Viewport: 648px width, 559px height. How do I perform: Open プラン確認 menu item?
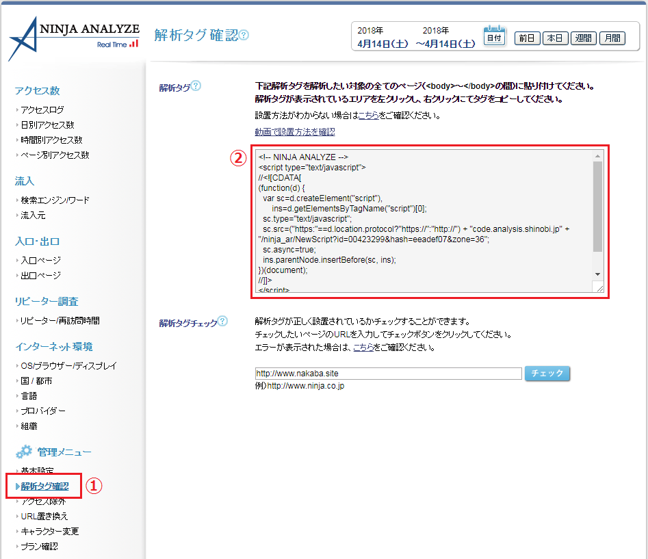point(39,547)
